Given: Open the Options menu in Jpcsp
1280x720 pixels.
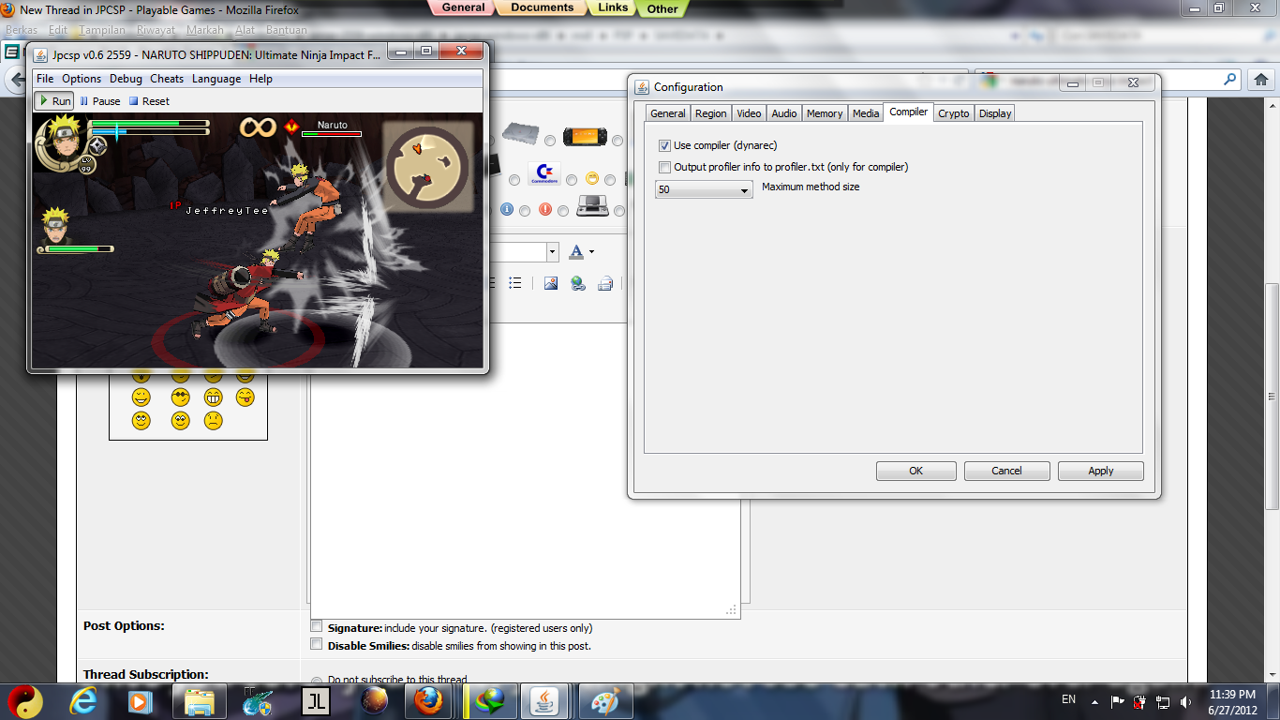Looking at the screenshot, I should click(82, 79).
